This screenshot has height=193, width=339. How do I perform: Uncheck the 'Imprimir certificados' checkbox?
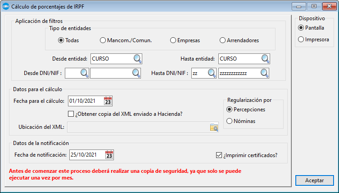tap(219, 156)
